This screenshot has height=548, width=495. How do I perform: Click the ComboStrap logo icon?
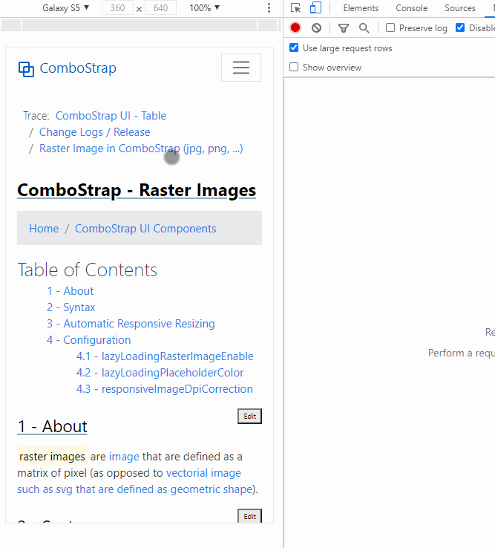26,69
